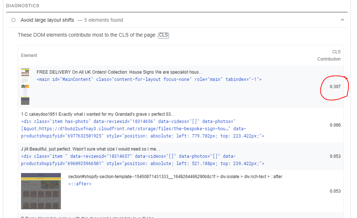Select the ::after pseudo-element code snippet

pos(80,184)
